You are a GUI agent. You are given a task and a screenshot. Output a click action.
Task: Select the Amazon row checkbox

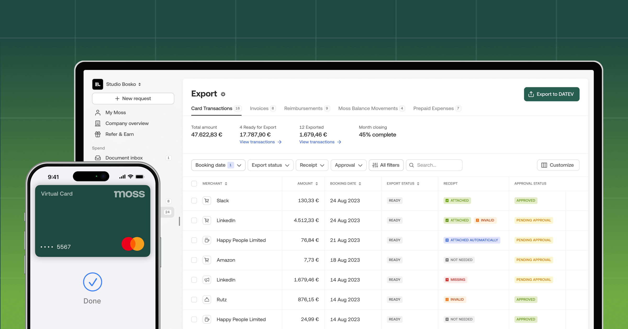click(194, 260)
